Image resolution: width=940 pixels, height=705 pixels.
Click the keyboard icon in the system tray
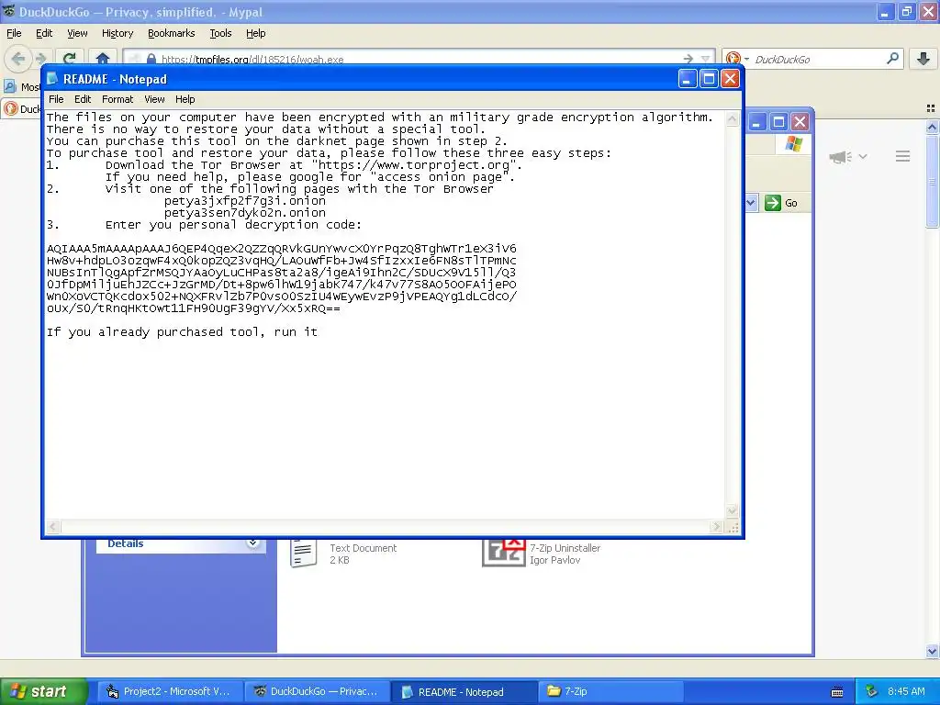837,692
